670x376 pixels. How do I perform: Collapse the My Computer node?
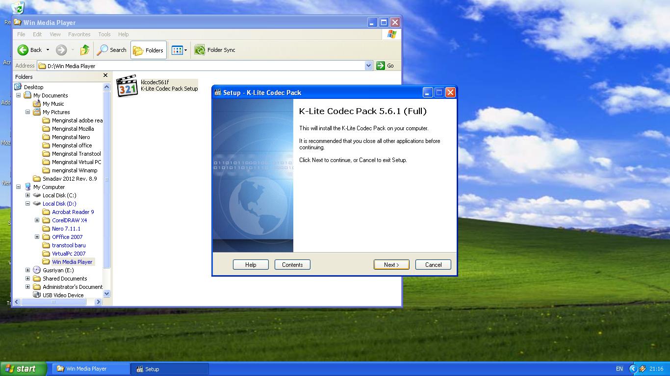pyautogui.click(x=19, y=187)
